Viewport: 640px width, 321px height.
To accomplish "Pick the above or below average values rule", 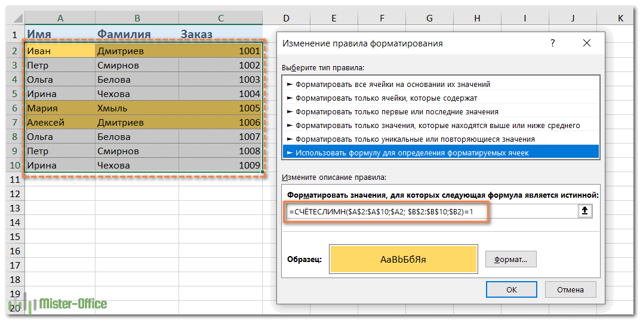I will (437, 125).
